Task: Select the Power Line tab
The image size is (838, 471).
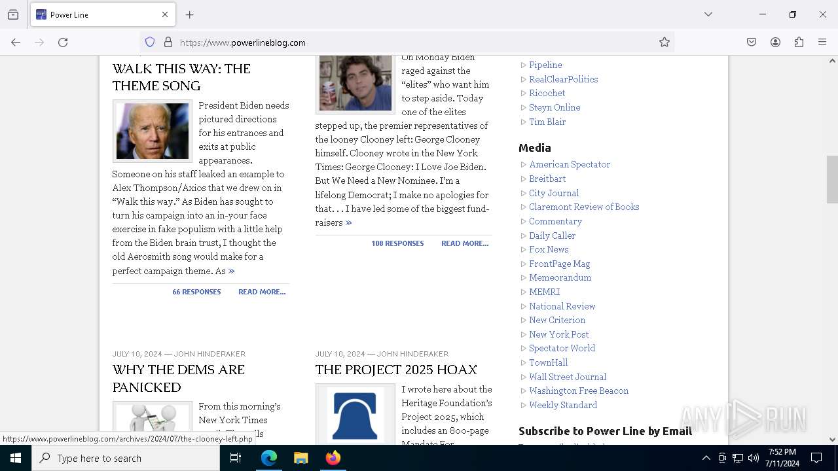Action: pyautogui.click(x=103, y=14)
